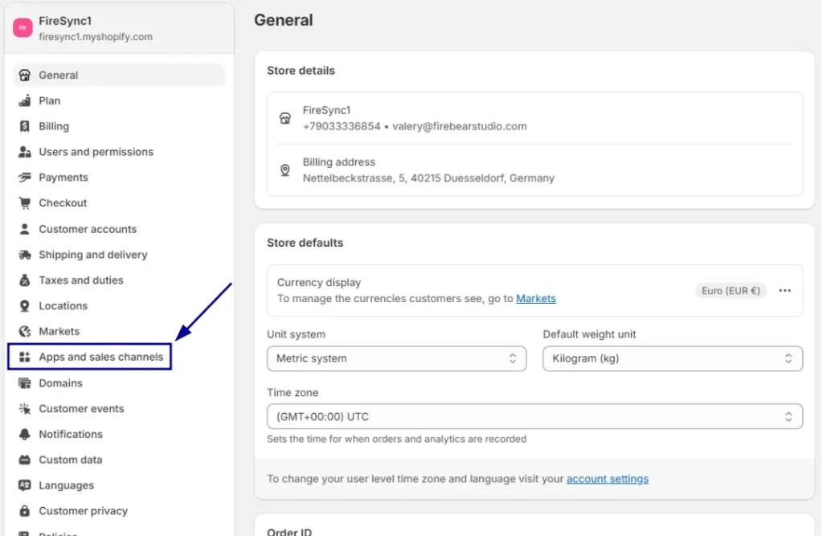Screen dimensions: 823x536
Task: Open the Unit system dropdown
Action: point(396,358)
